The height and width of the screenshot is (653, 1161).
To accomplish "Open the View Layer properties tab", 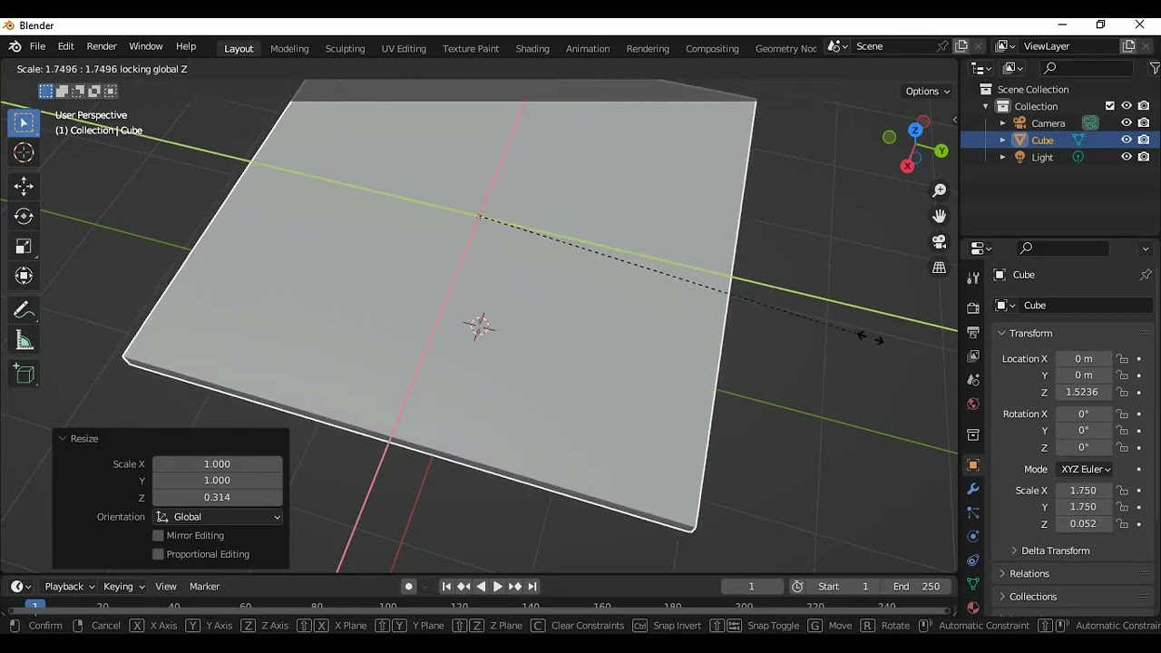I will point(973,356).
